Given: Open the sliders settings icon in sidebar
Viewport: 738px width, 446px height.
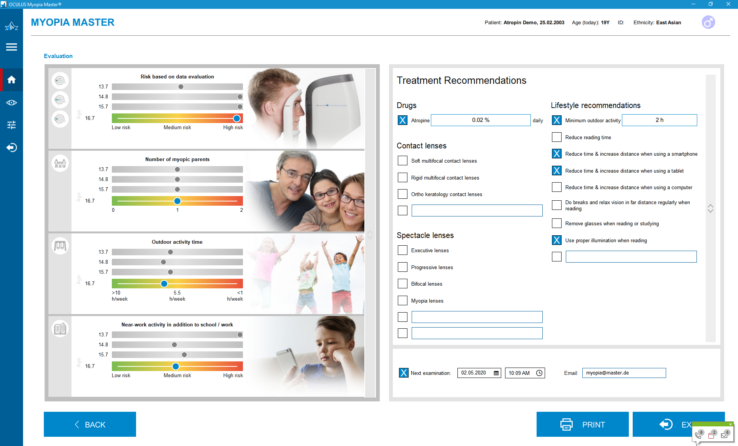Looking at the screenshot, I should click(x=12, y=125).
